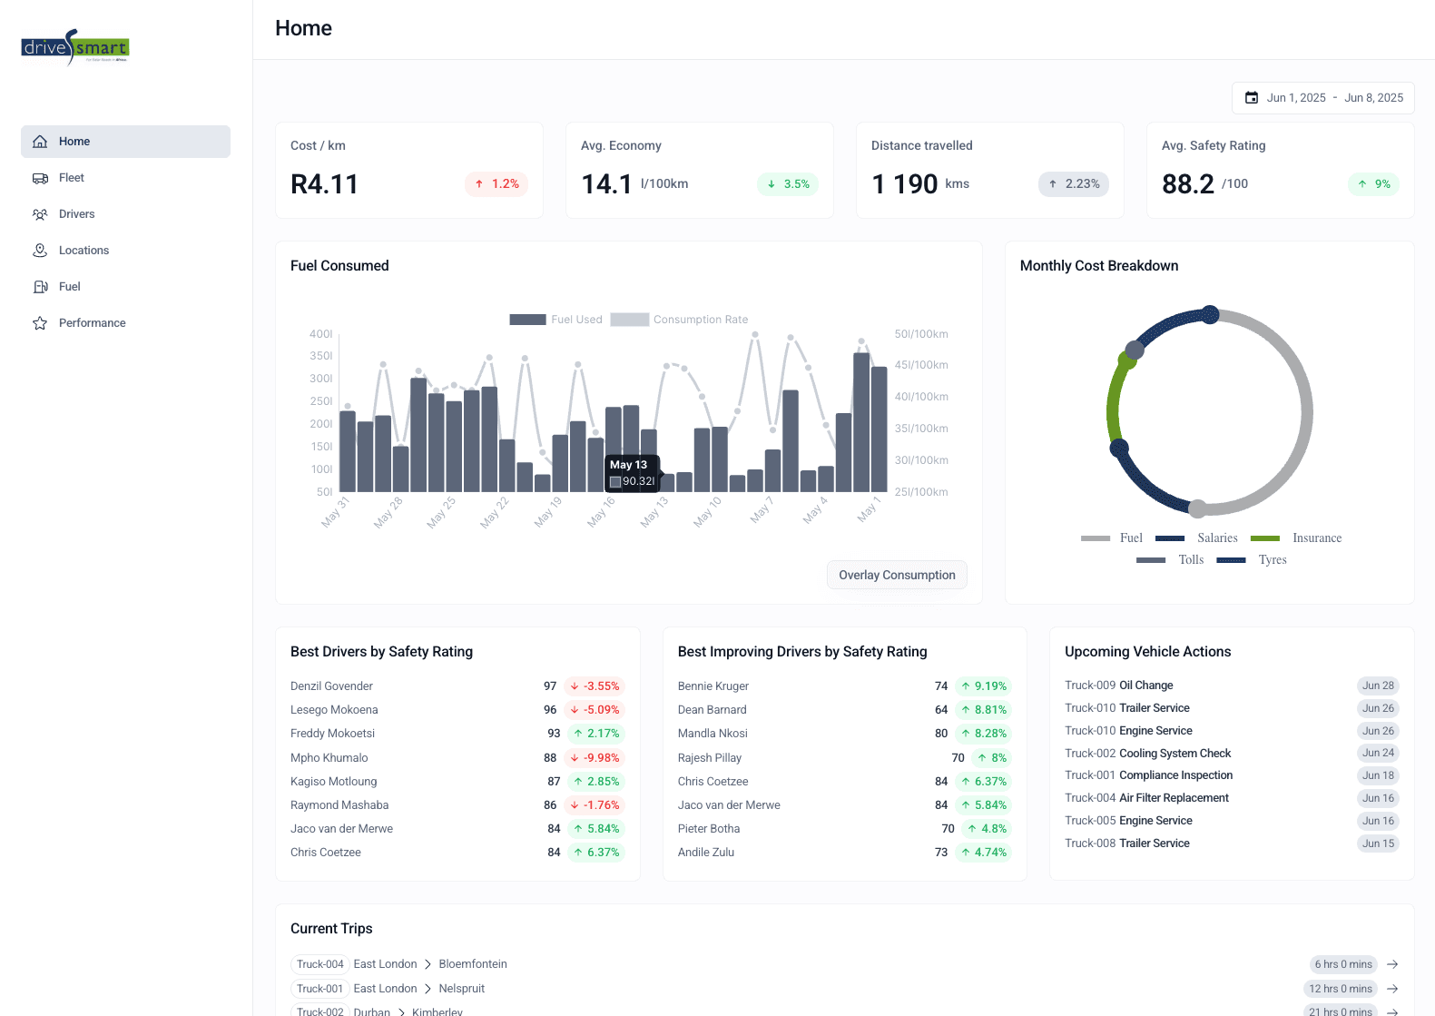1435x1016 pixels.
Task: Open the East London to Bloemfontein trip arrow
Action: (1392, 964)
